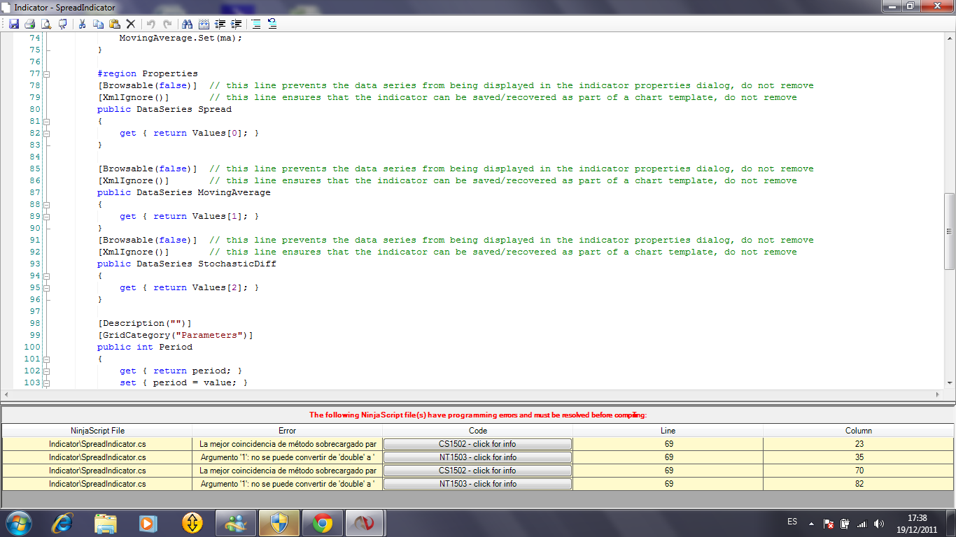Screen dimensions: 956x537
Task: Click the network signal tray icon
Action: 862,523
